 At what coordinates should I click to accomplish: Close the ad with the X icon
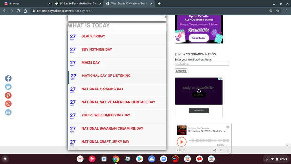click(x=221, y=79)
